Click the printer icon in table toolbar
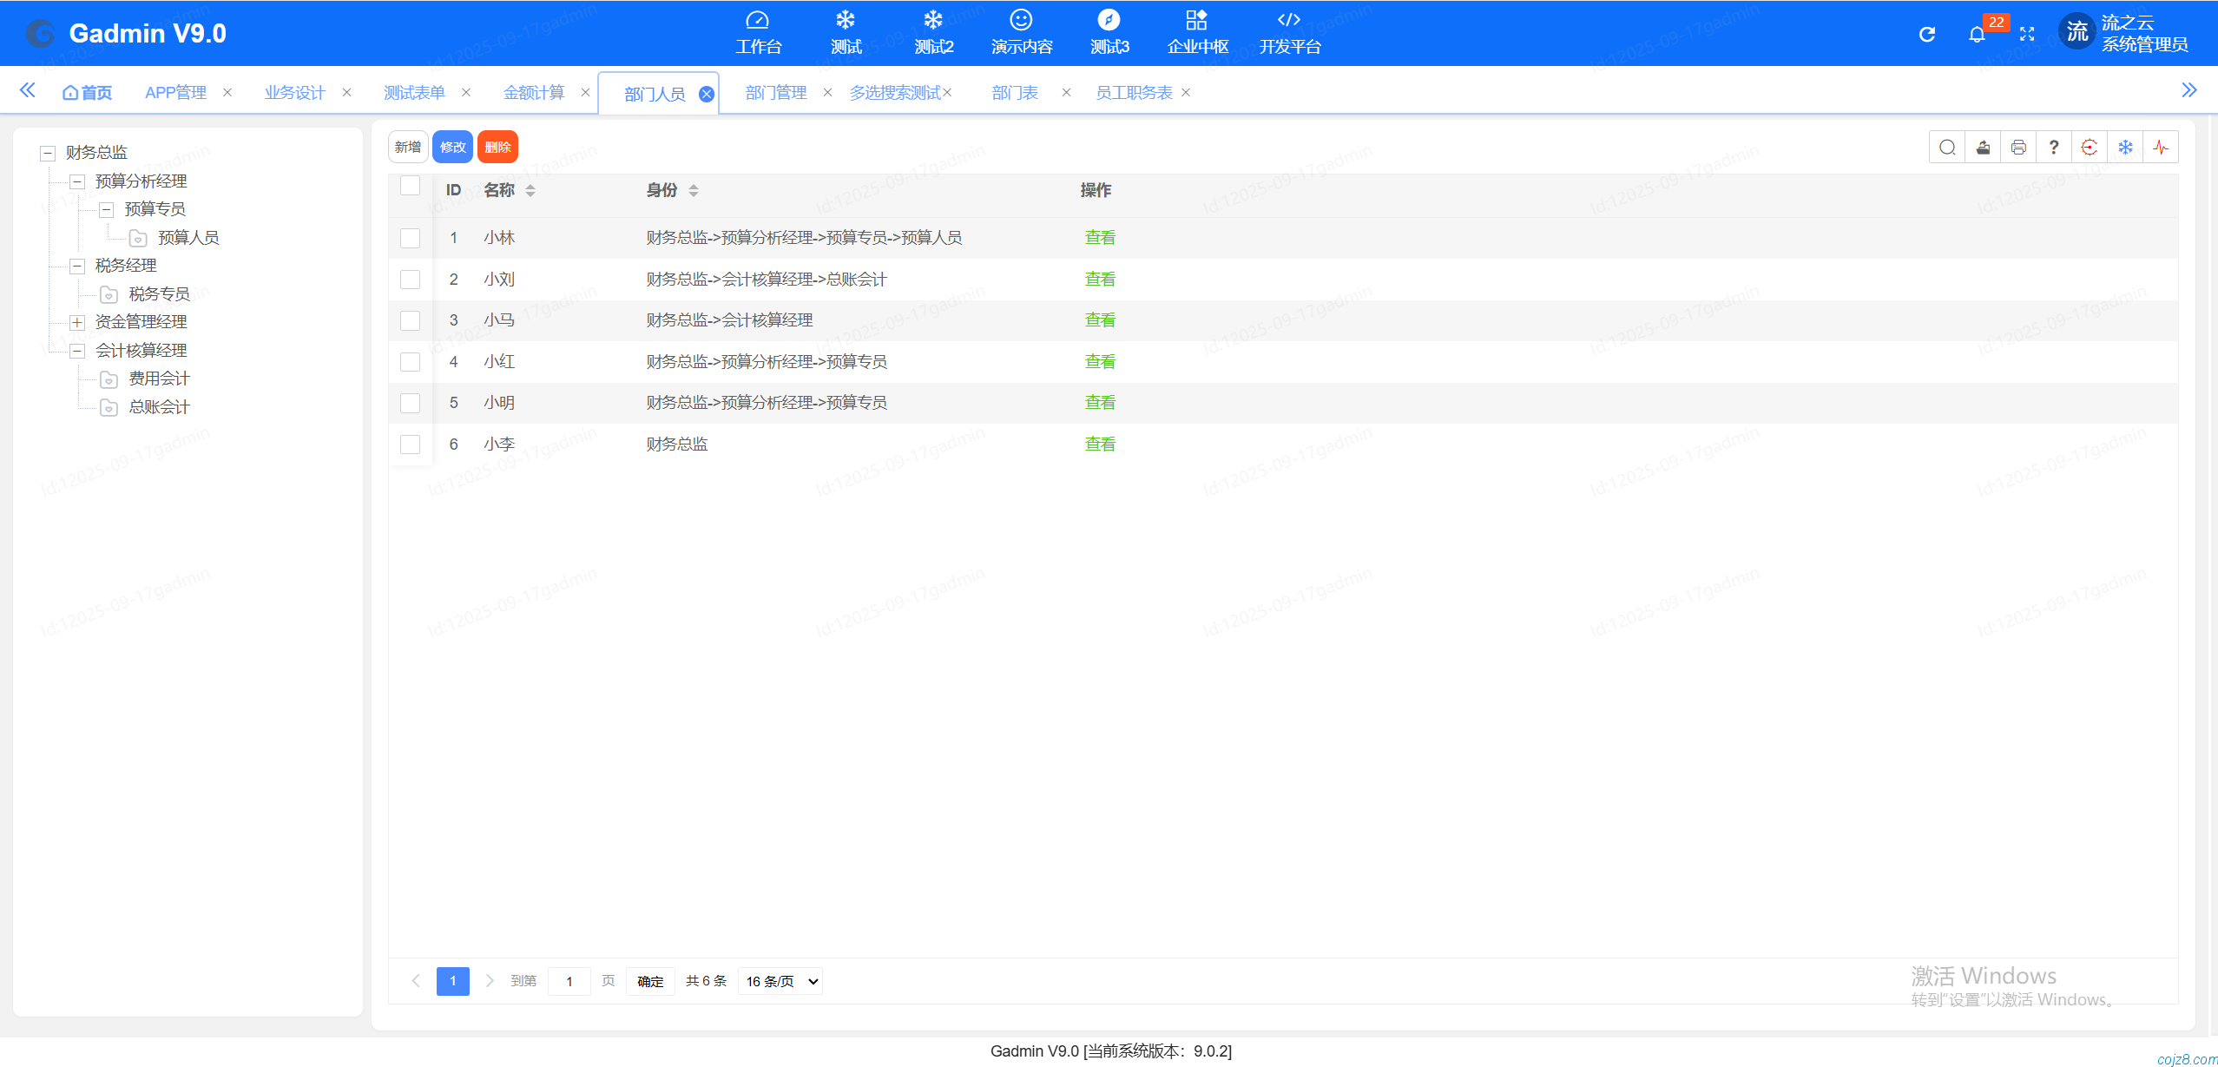This screenshot has width=2218, height=1067. click(2018, 148)
